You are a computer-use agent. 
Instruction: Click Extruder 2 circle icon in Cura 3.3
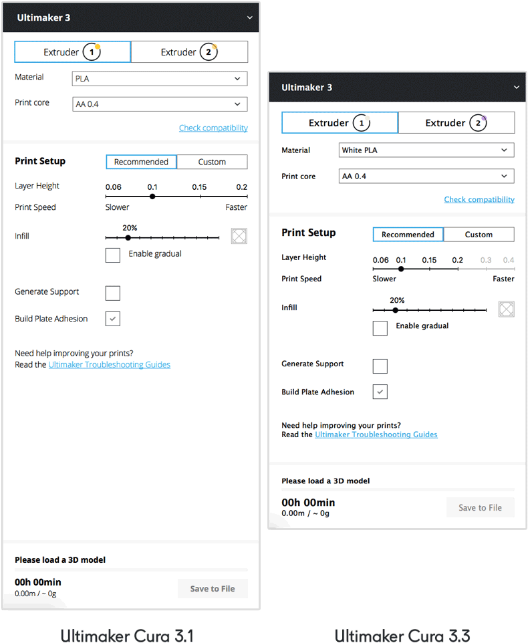point(478,122)
